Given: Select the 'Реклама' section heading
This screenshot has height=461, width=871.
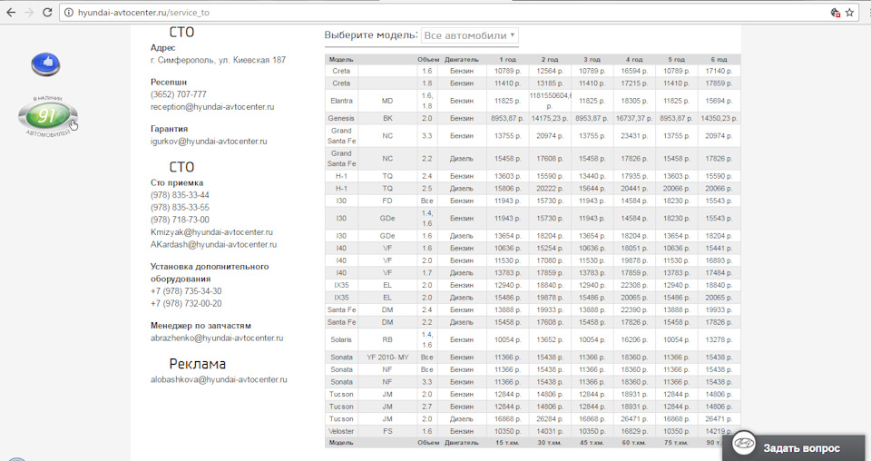Looking at the screenshot, I should coord(197,364).
